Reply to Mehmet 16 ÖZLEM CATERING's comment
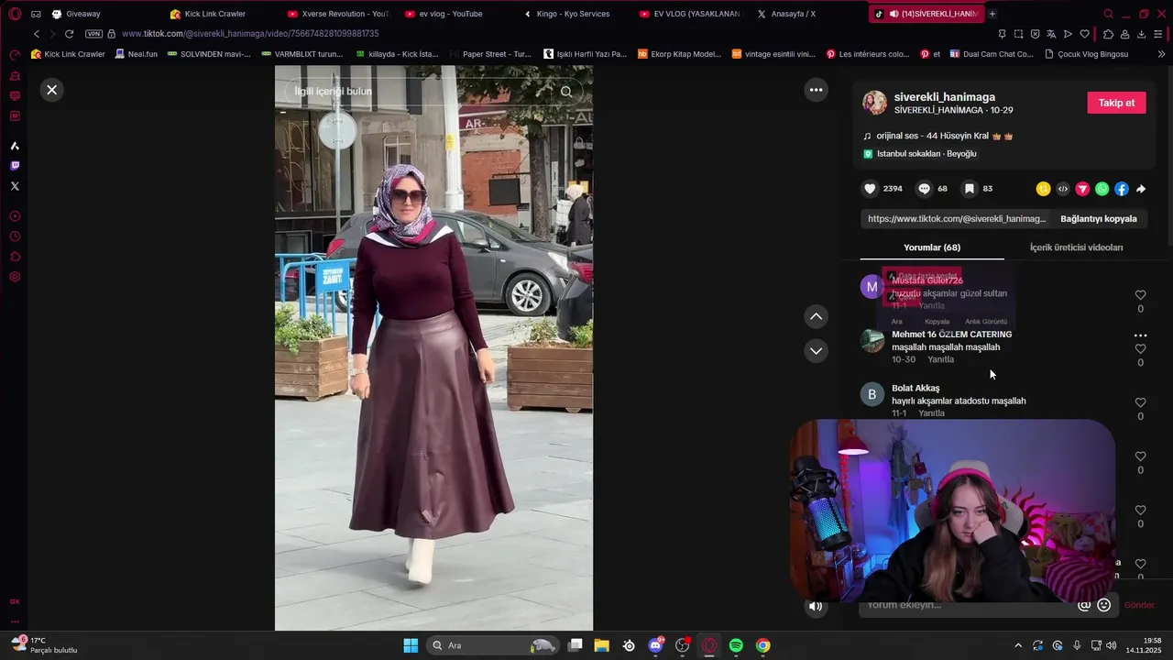 pos(940,359)
